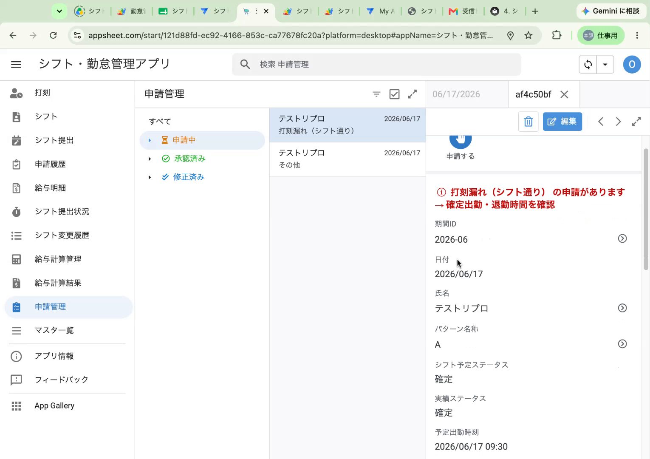Click the detail panel vertical scrollbar
Viewport: 650px width, 459px height.
coord(646,209)
